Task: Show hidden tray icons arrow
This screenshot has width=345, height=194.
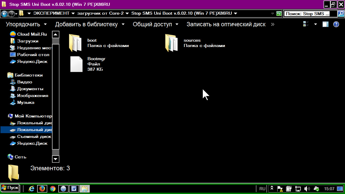Action: [x=272, y=188]
